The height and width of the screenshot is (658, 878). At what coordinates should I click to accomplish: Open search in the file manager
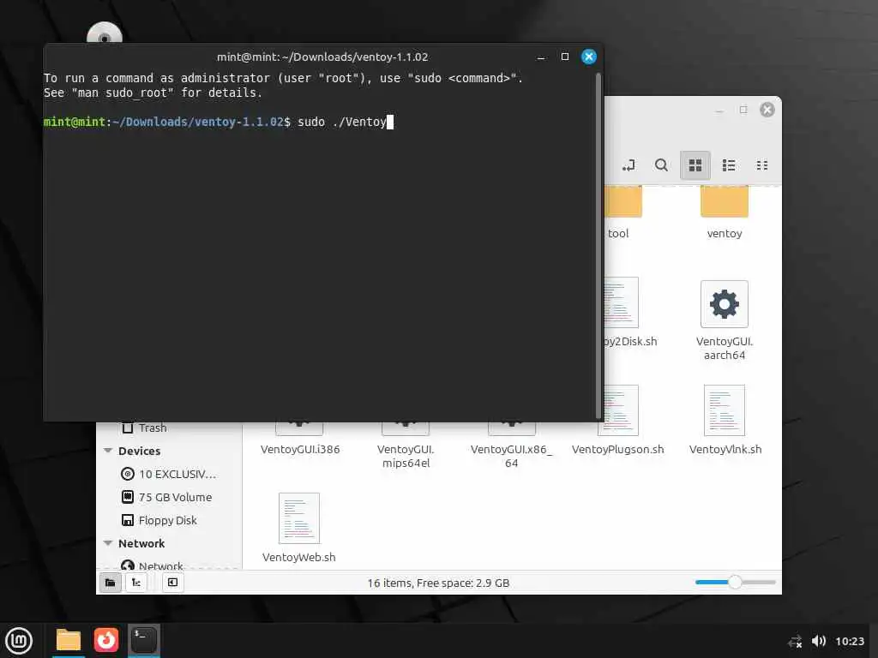tap(661, 165)
